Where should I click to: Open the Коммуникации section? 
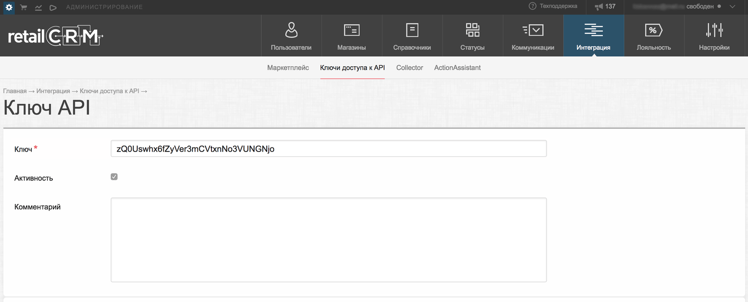click(533, 36)
